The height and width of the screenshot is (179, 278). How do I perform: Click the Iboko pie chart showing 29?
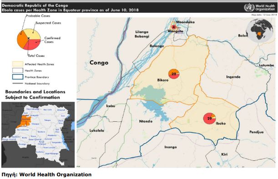[x=209, y=118]
